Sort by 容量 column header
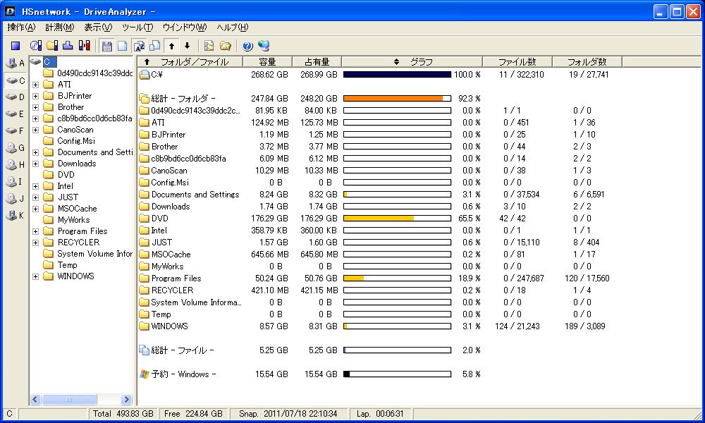705x423 pixels. tap(267, 61)
